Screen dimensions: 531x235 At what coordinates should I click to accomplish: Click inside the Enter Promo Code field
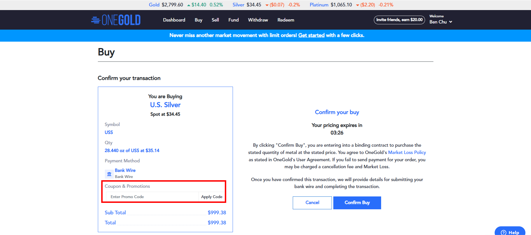pos(152,197)
